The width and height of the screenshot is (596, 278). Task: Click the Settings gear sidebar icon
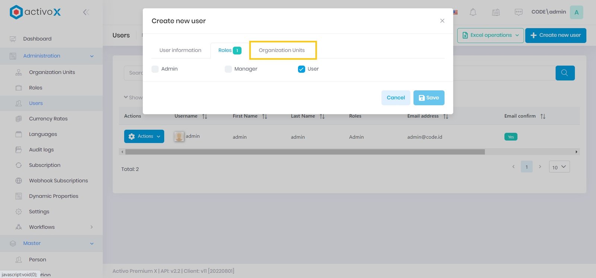coord(19,212)
